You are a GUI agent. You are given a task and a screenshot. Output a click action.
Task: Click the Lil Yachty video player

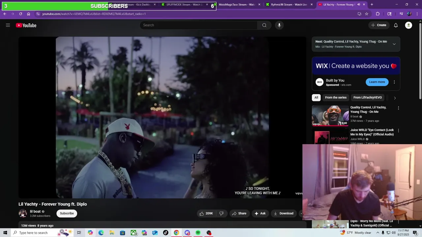point(162,118)
